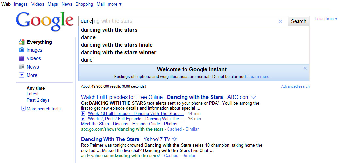Click the au.tv.yahoo.com/dancing-with-the-stars/ URL
Viewport: 338px width, 163px height.
tap(121, 155)
